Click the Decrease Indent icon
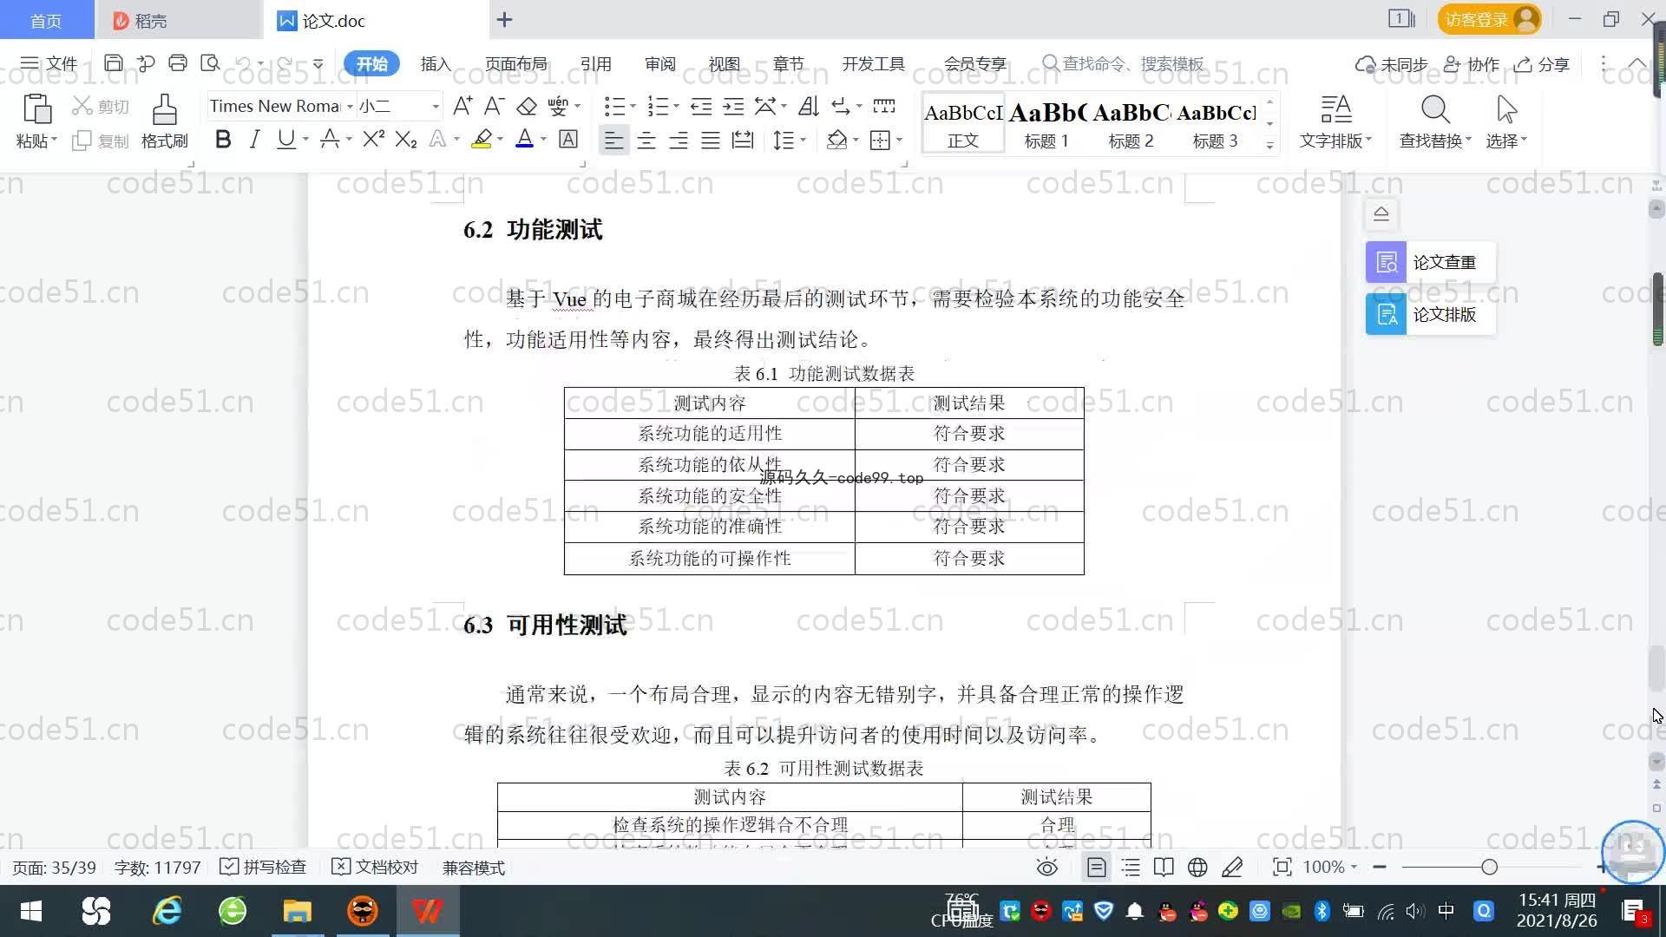This screenshot has height=937, width=1666. (x=701, y=107)
